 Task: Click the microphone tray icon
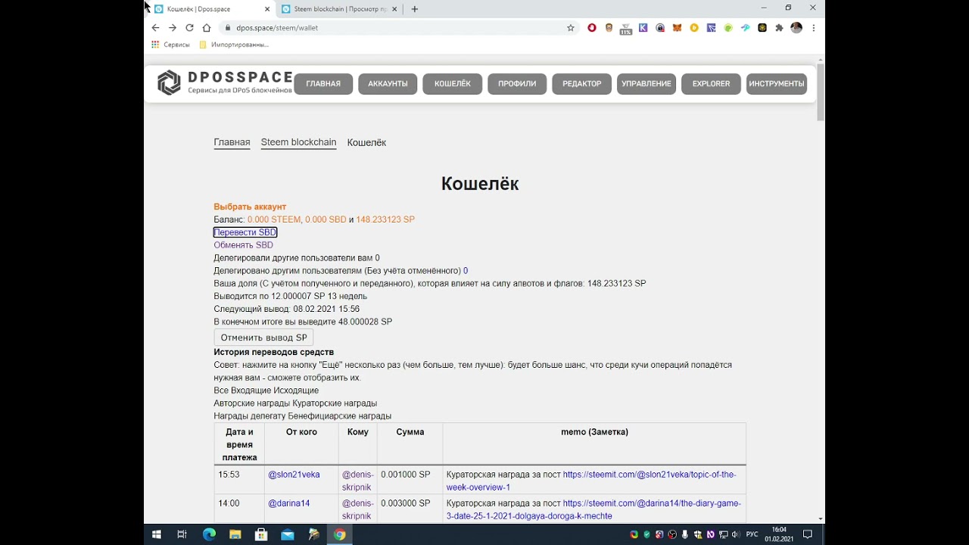685,534
